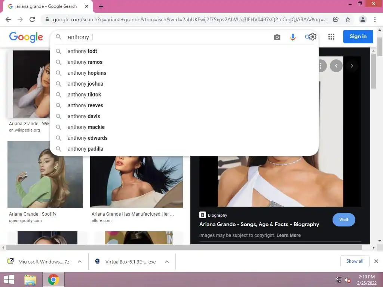Click taskbar clock showing 2:10 PM
This screenshot has width=383, height=287.
[x=367, y=280]
